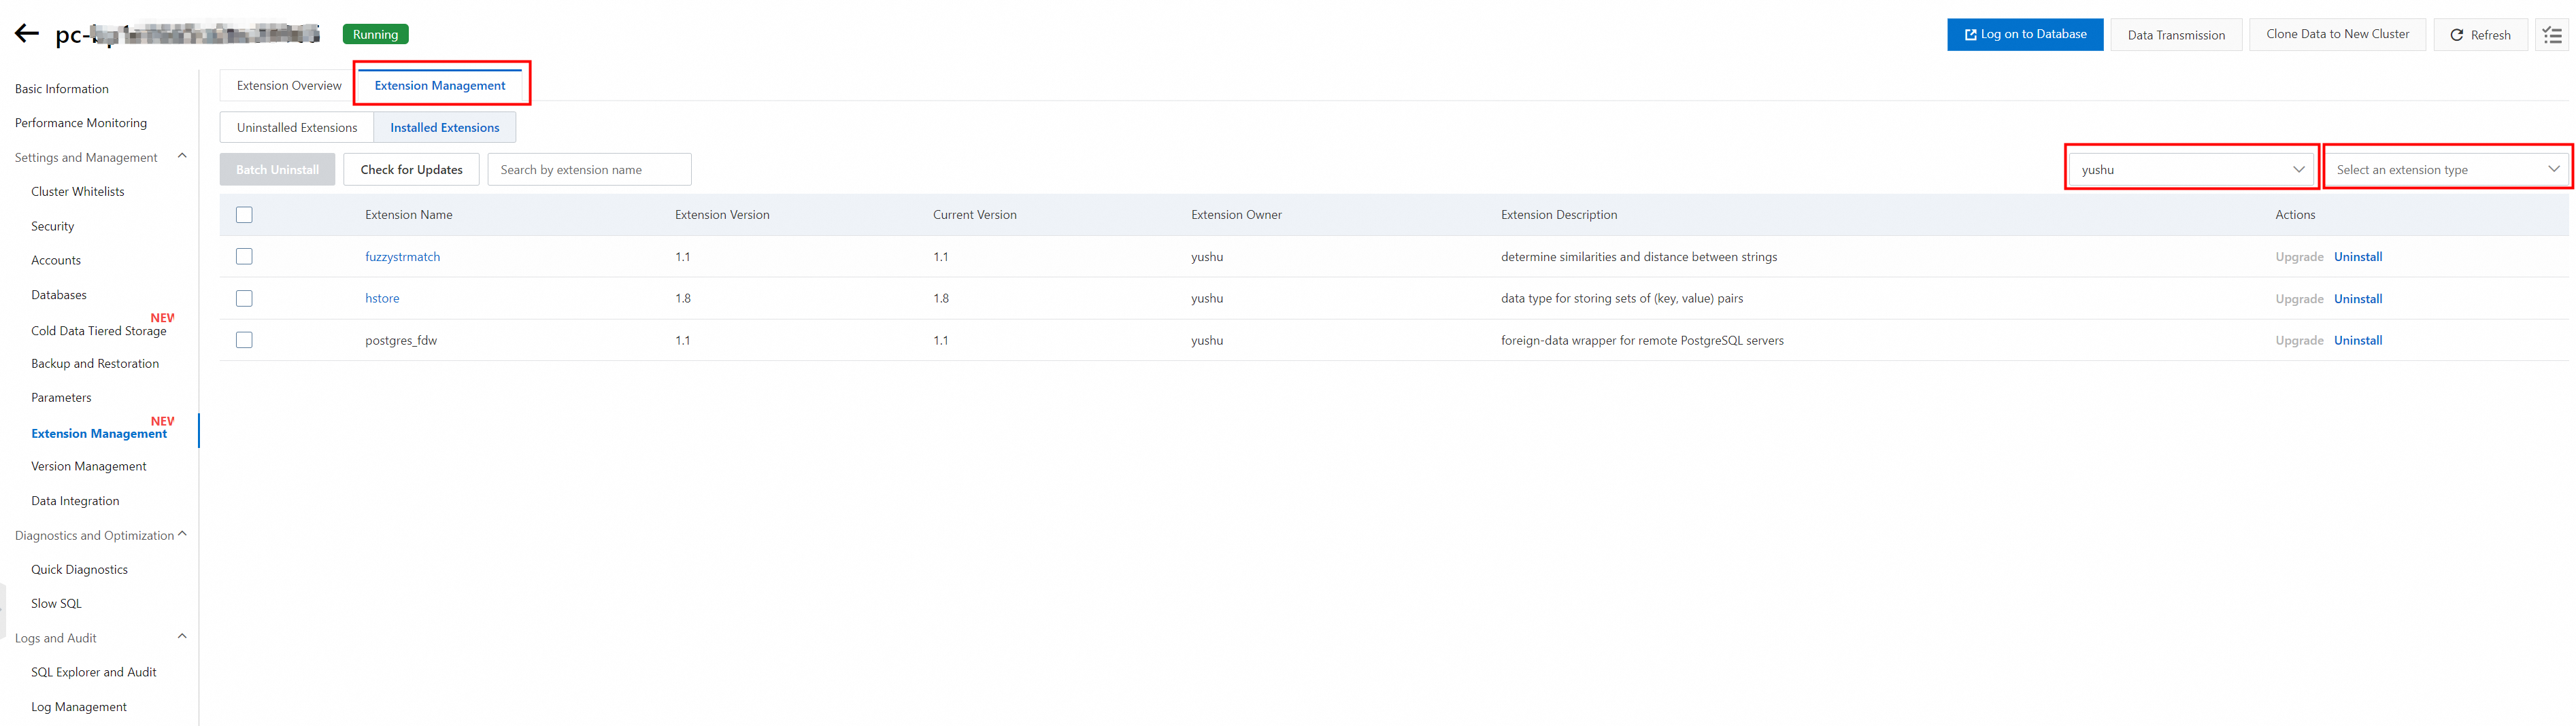Click the Extension Version column header
Image resolution: width=2576 pixels, height=726 pixels.
click(722, 215)
